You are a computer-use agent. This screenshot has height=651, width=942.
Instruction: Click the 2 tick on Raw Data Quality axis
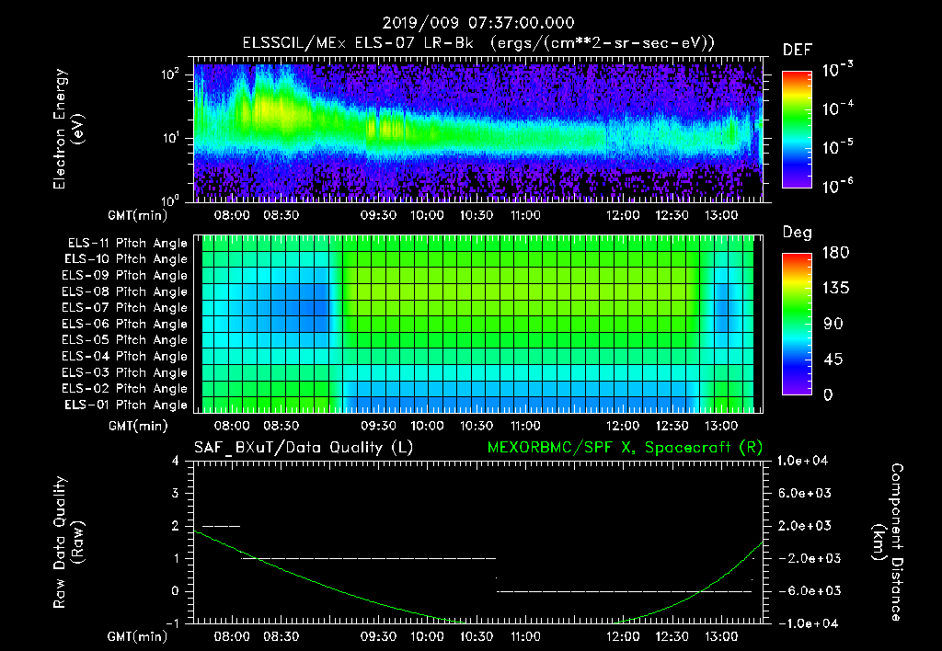coord(176,525)
